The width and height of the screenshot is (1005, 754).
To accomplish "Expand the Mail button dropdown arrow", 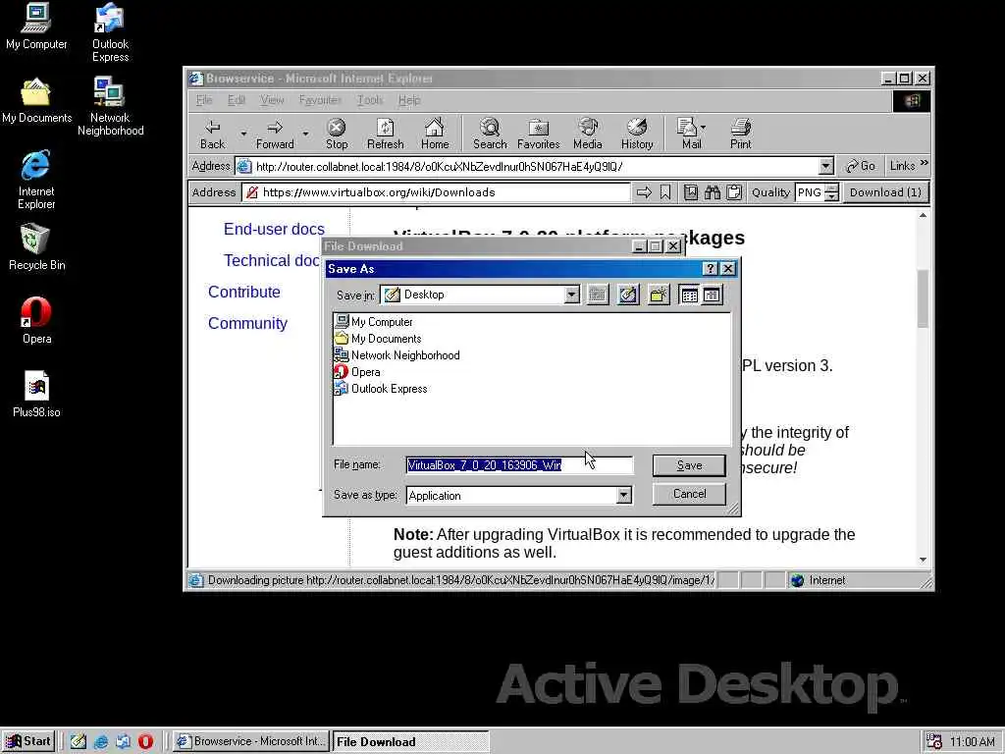I will tap(704, 128).
